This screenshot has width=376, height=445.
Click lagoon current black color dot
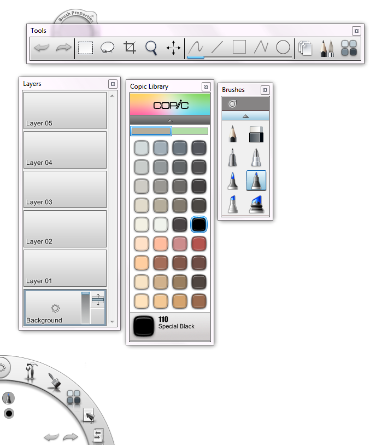click(x=9, y=413)
